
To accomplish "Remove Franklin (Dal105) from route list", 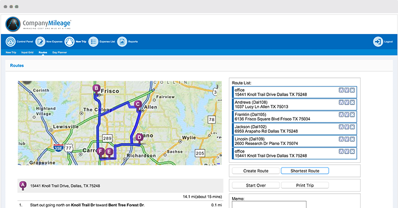I will click(352, 114).
